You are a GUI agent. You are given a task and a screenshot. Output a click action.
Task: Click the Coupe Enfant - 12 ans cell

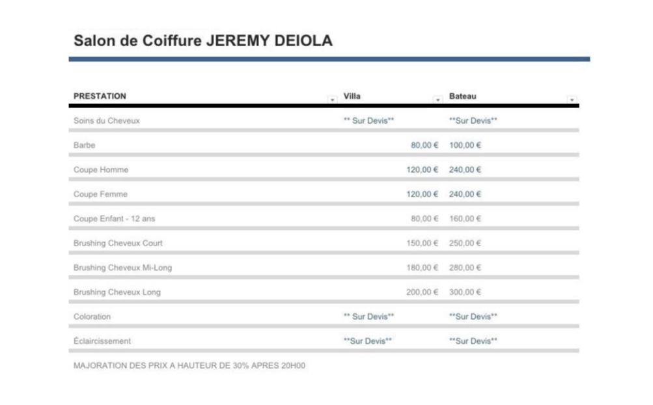point(114,219)
